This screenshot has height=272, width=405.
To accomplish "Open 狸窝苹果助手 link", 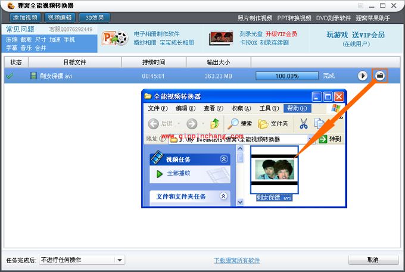I will [x=373, y=18].
